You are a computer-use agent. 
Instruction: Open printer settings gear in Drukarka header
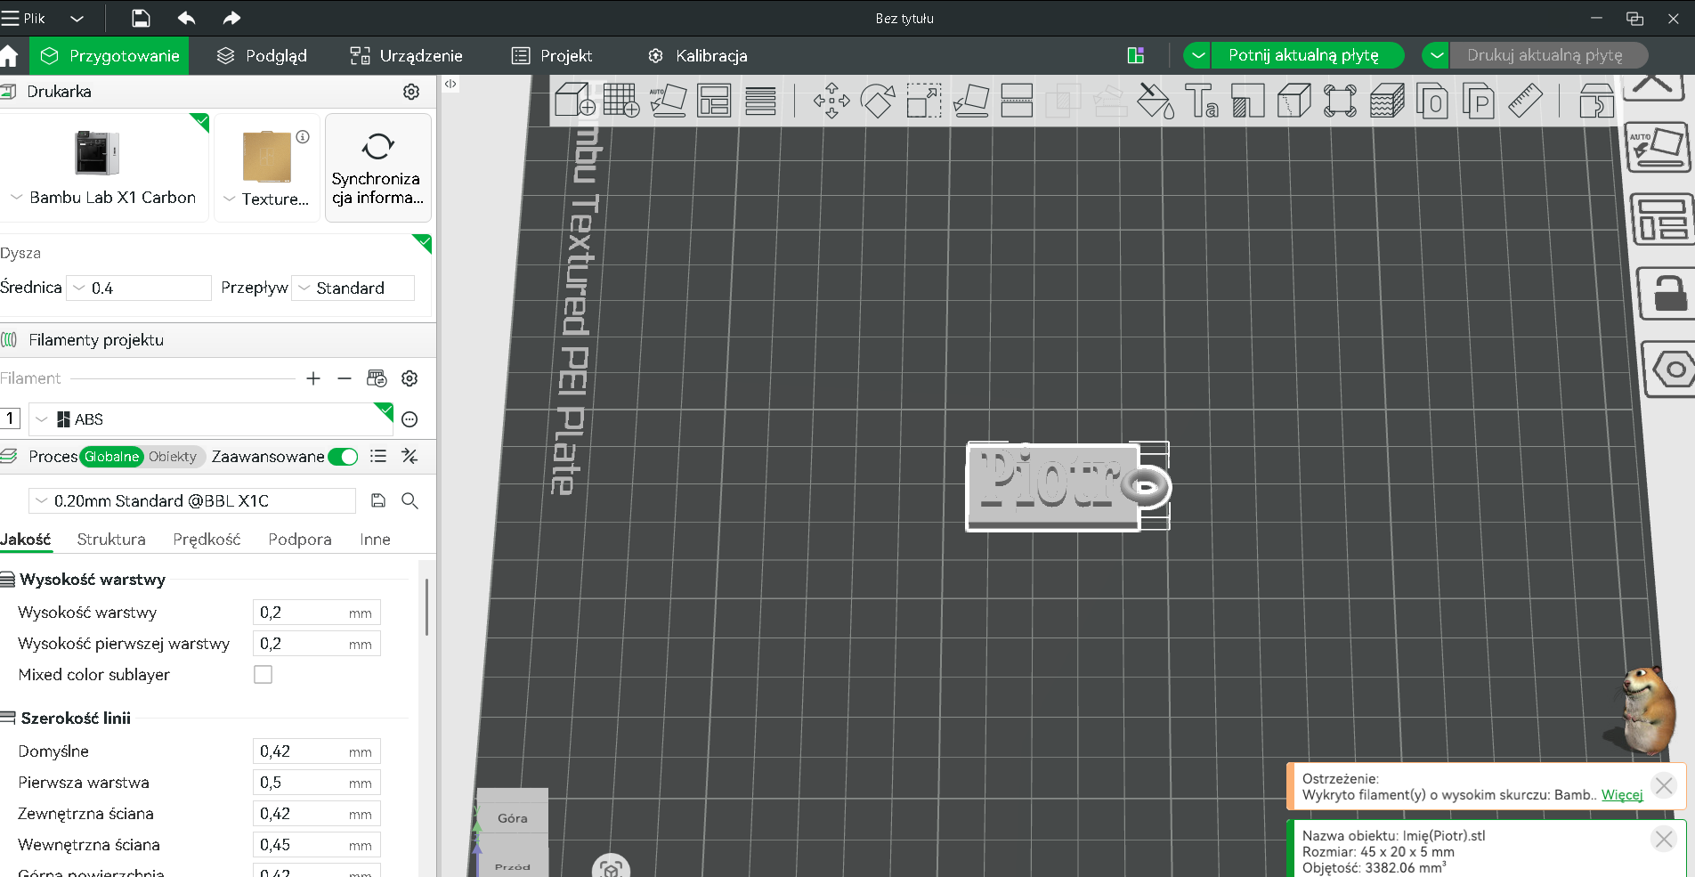[411, 92]
